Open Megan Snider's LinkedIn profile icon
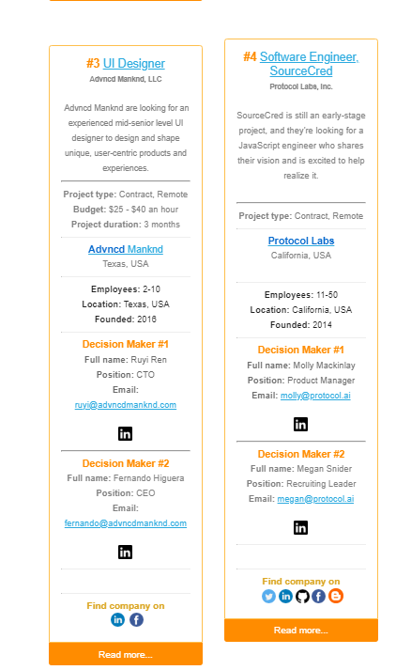 point(300,528)
